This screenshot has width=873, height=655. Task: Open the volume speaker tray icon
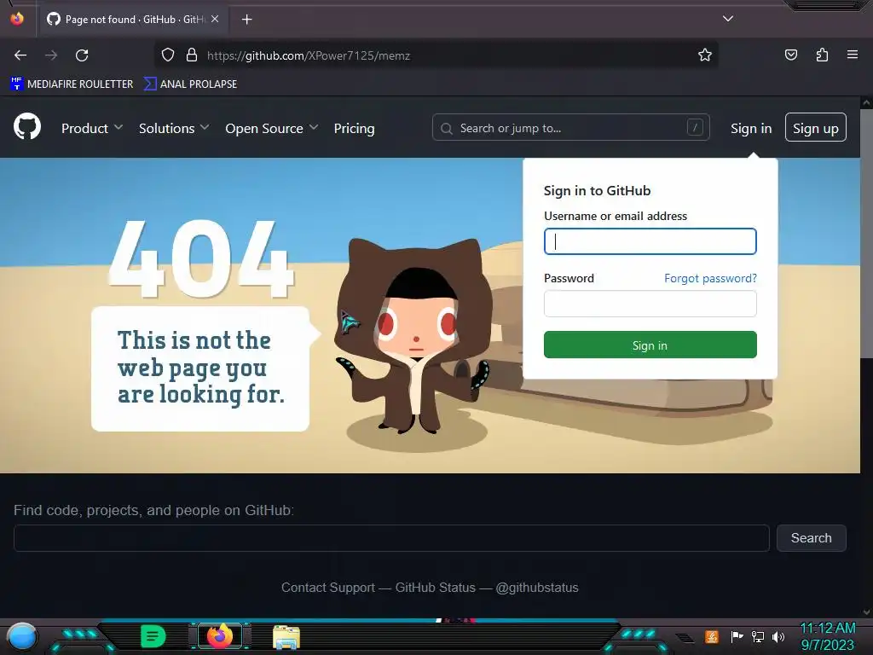click(778, 636)
